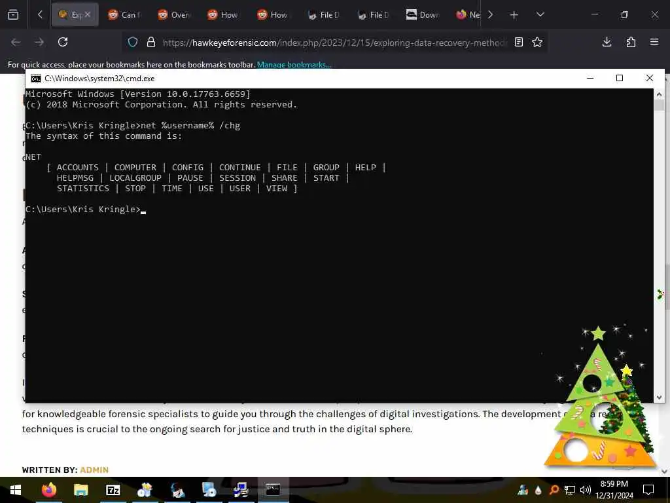Close the cmd.exe window
The image size is (670, 503).
tap(650, 79)
